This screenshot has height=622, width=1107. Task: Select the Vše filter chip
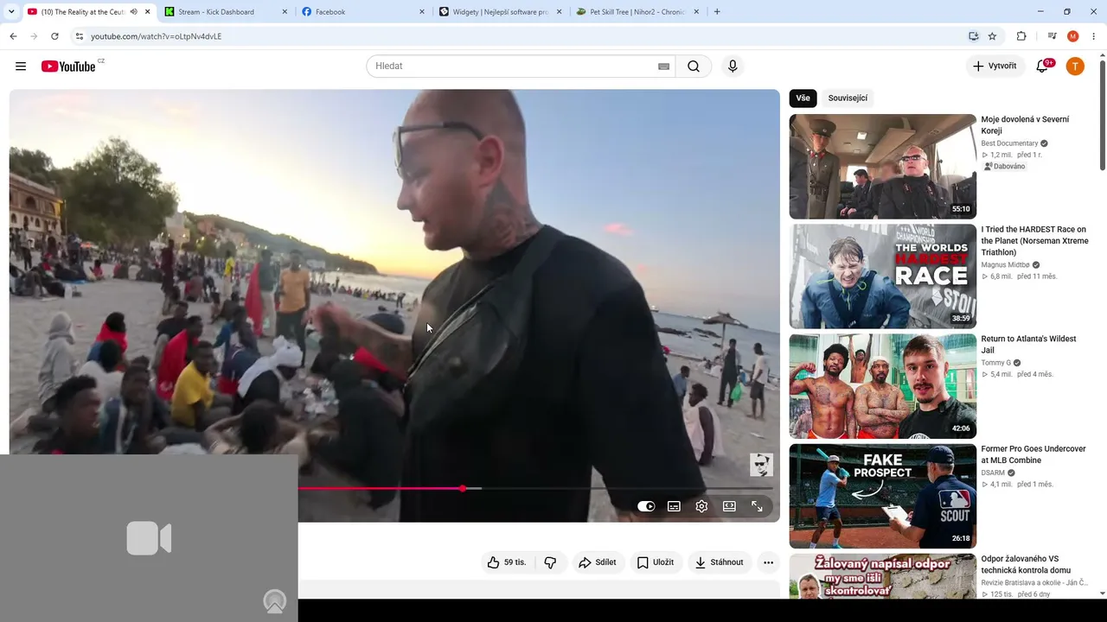pos(803,98)
